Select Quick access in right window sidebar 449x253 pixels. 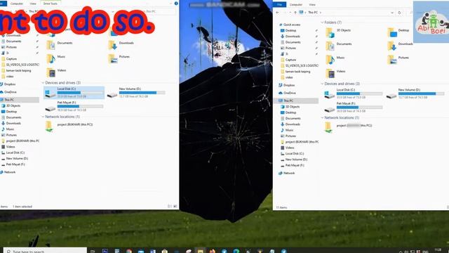tap(290, 25)
